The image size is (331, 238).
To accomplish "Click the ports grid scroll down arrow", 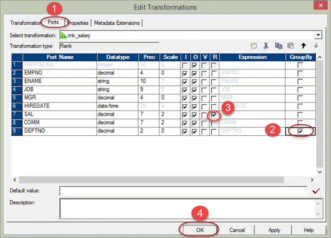I will pyautogui.click(x=320, y=172).
